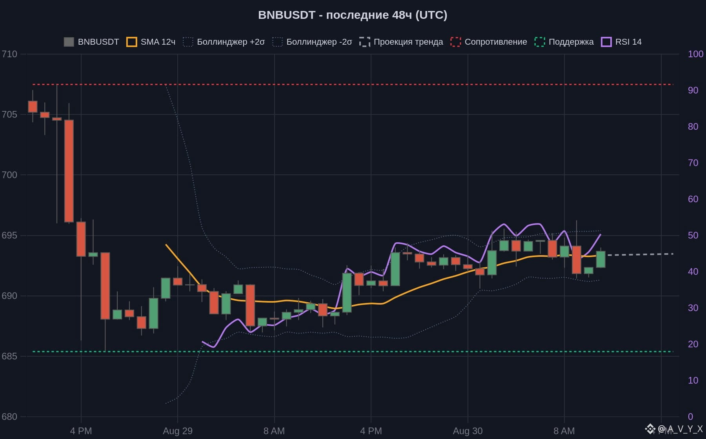Screen dimensions: 706x439
Task: Click the 685 price axis label
Action: [x=9, y=356]
